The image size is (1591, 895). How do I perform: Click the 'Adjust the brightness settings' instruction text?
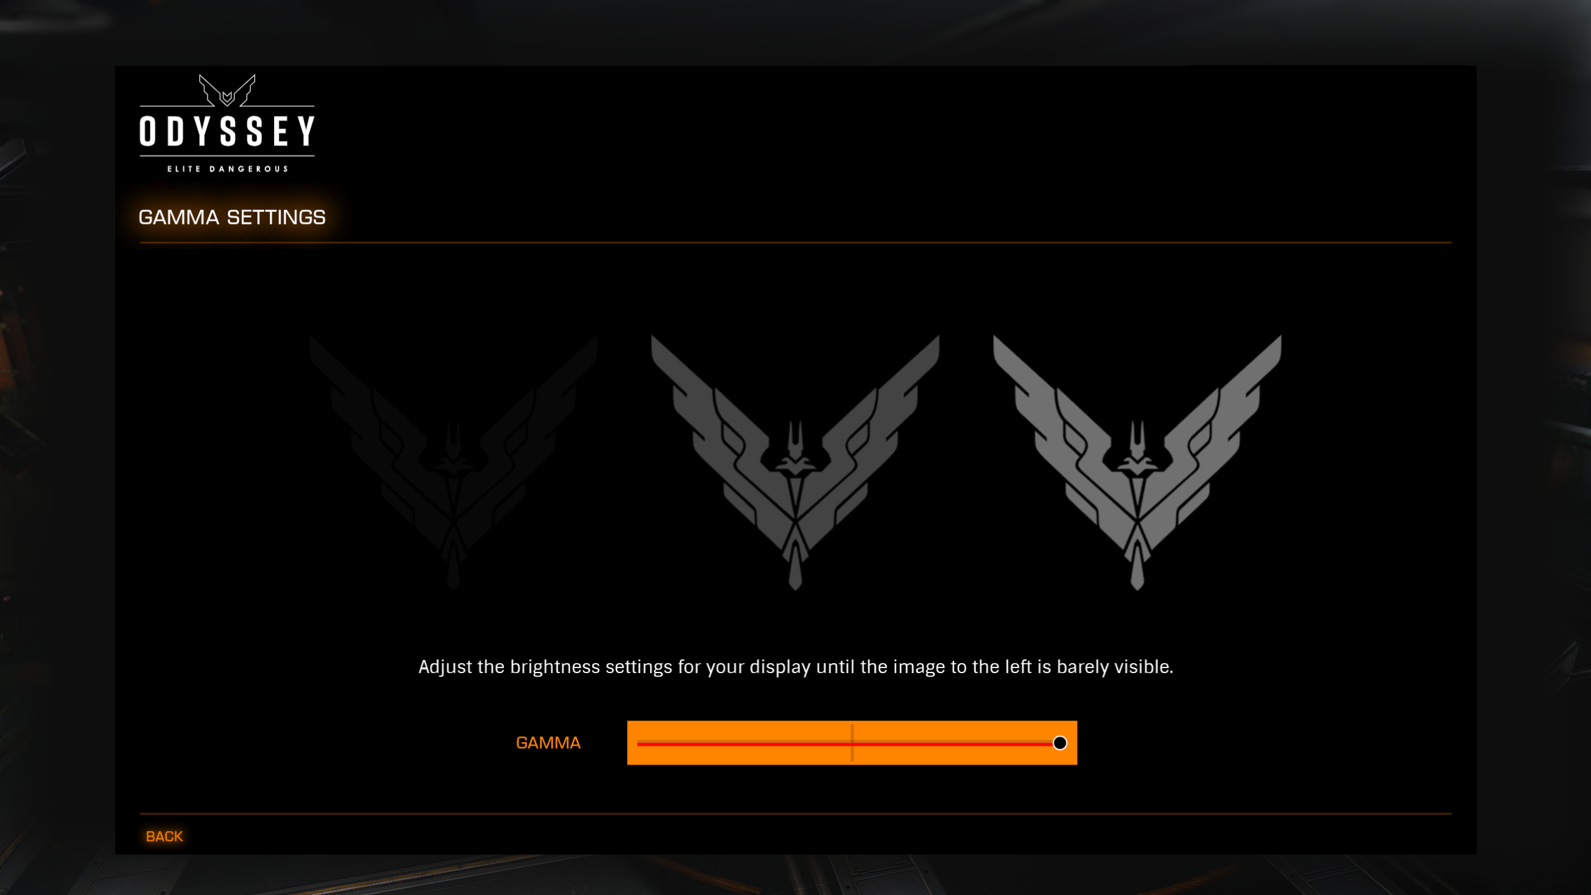pyautogui.click(x=795, y=667)
